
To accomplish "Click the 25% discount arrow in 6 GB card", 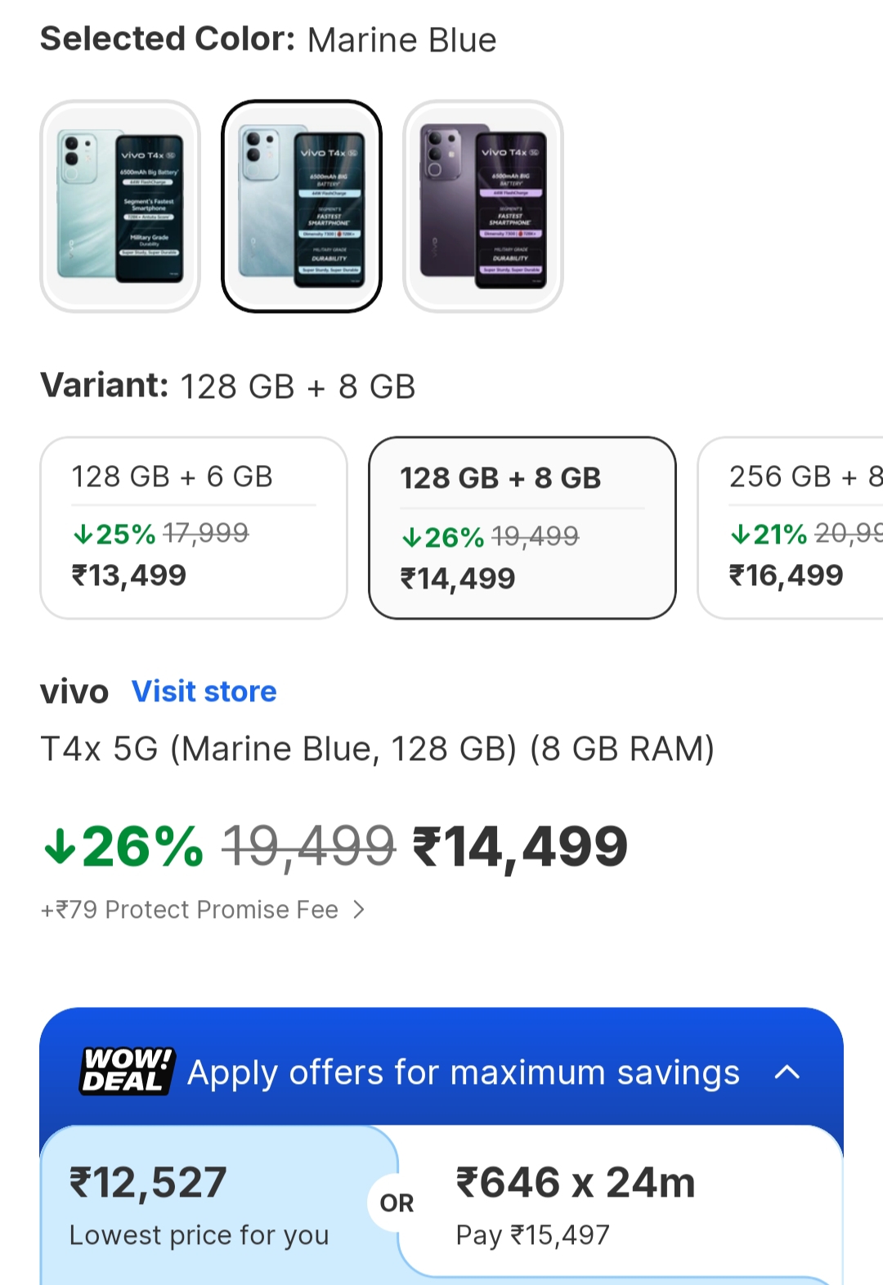I will (x=83, y=535).
